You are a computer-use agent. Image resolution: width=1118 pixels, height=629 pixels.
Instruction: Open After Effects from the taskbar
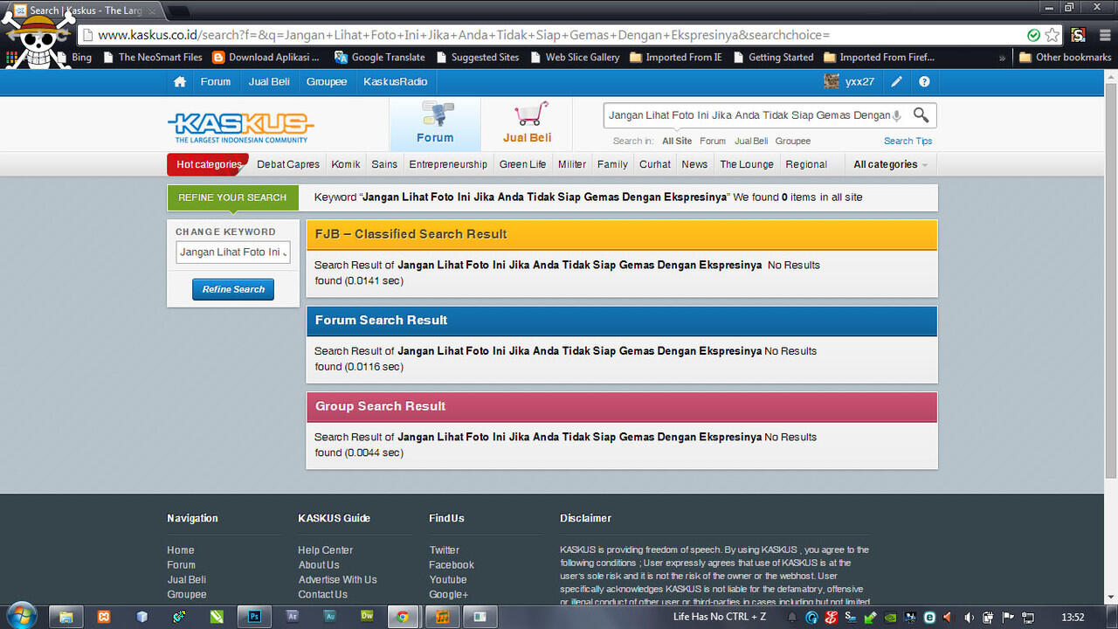(293, 617)
